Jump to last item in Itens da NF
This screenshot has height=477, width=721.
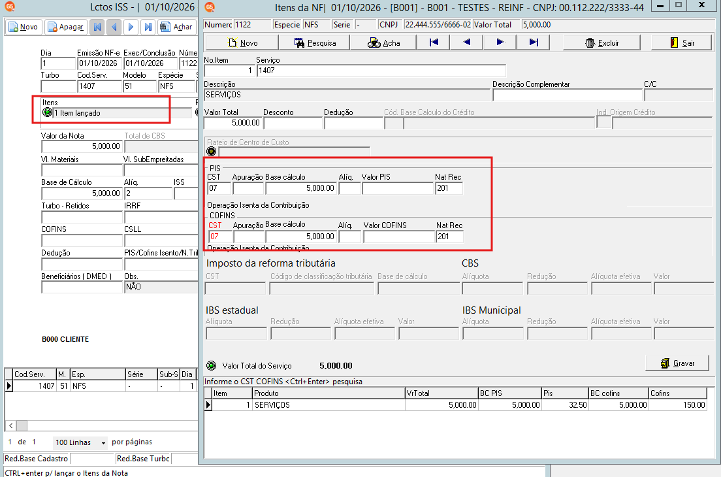[x=534, y=42]
